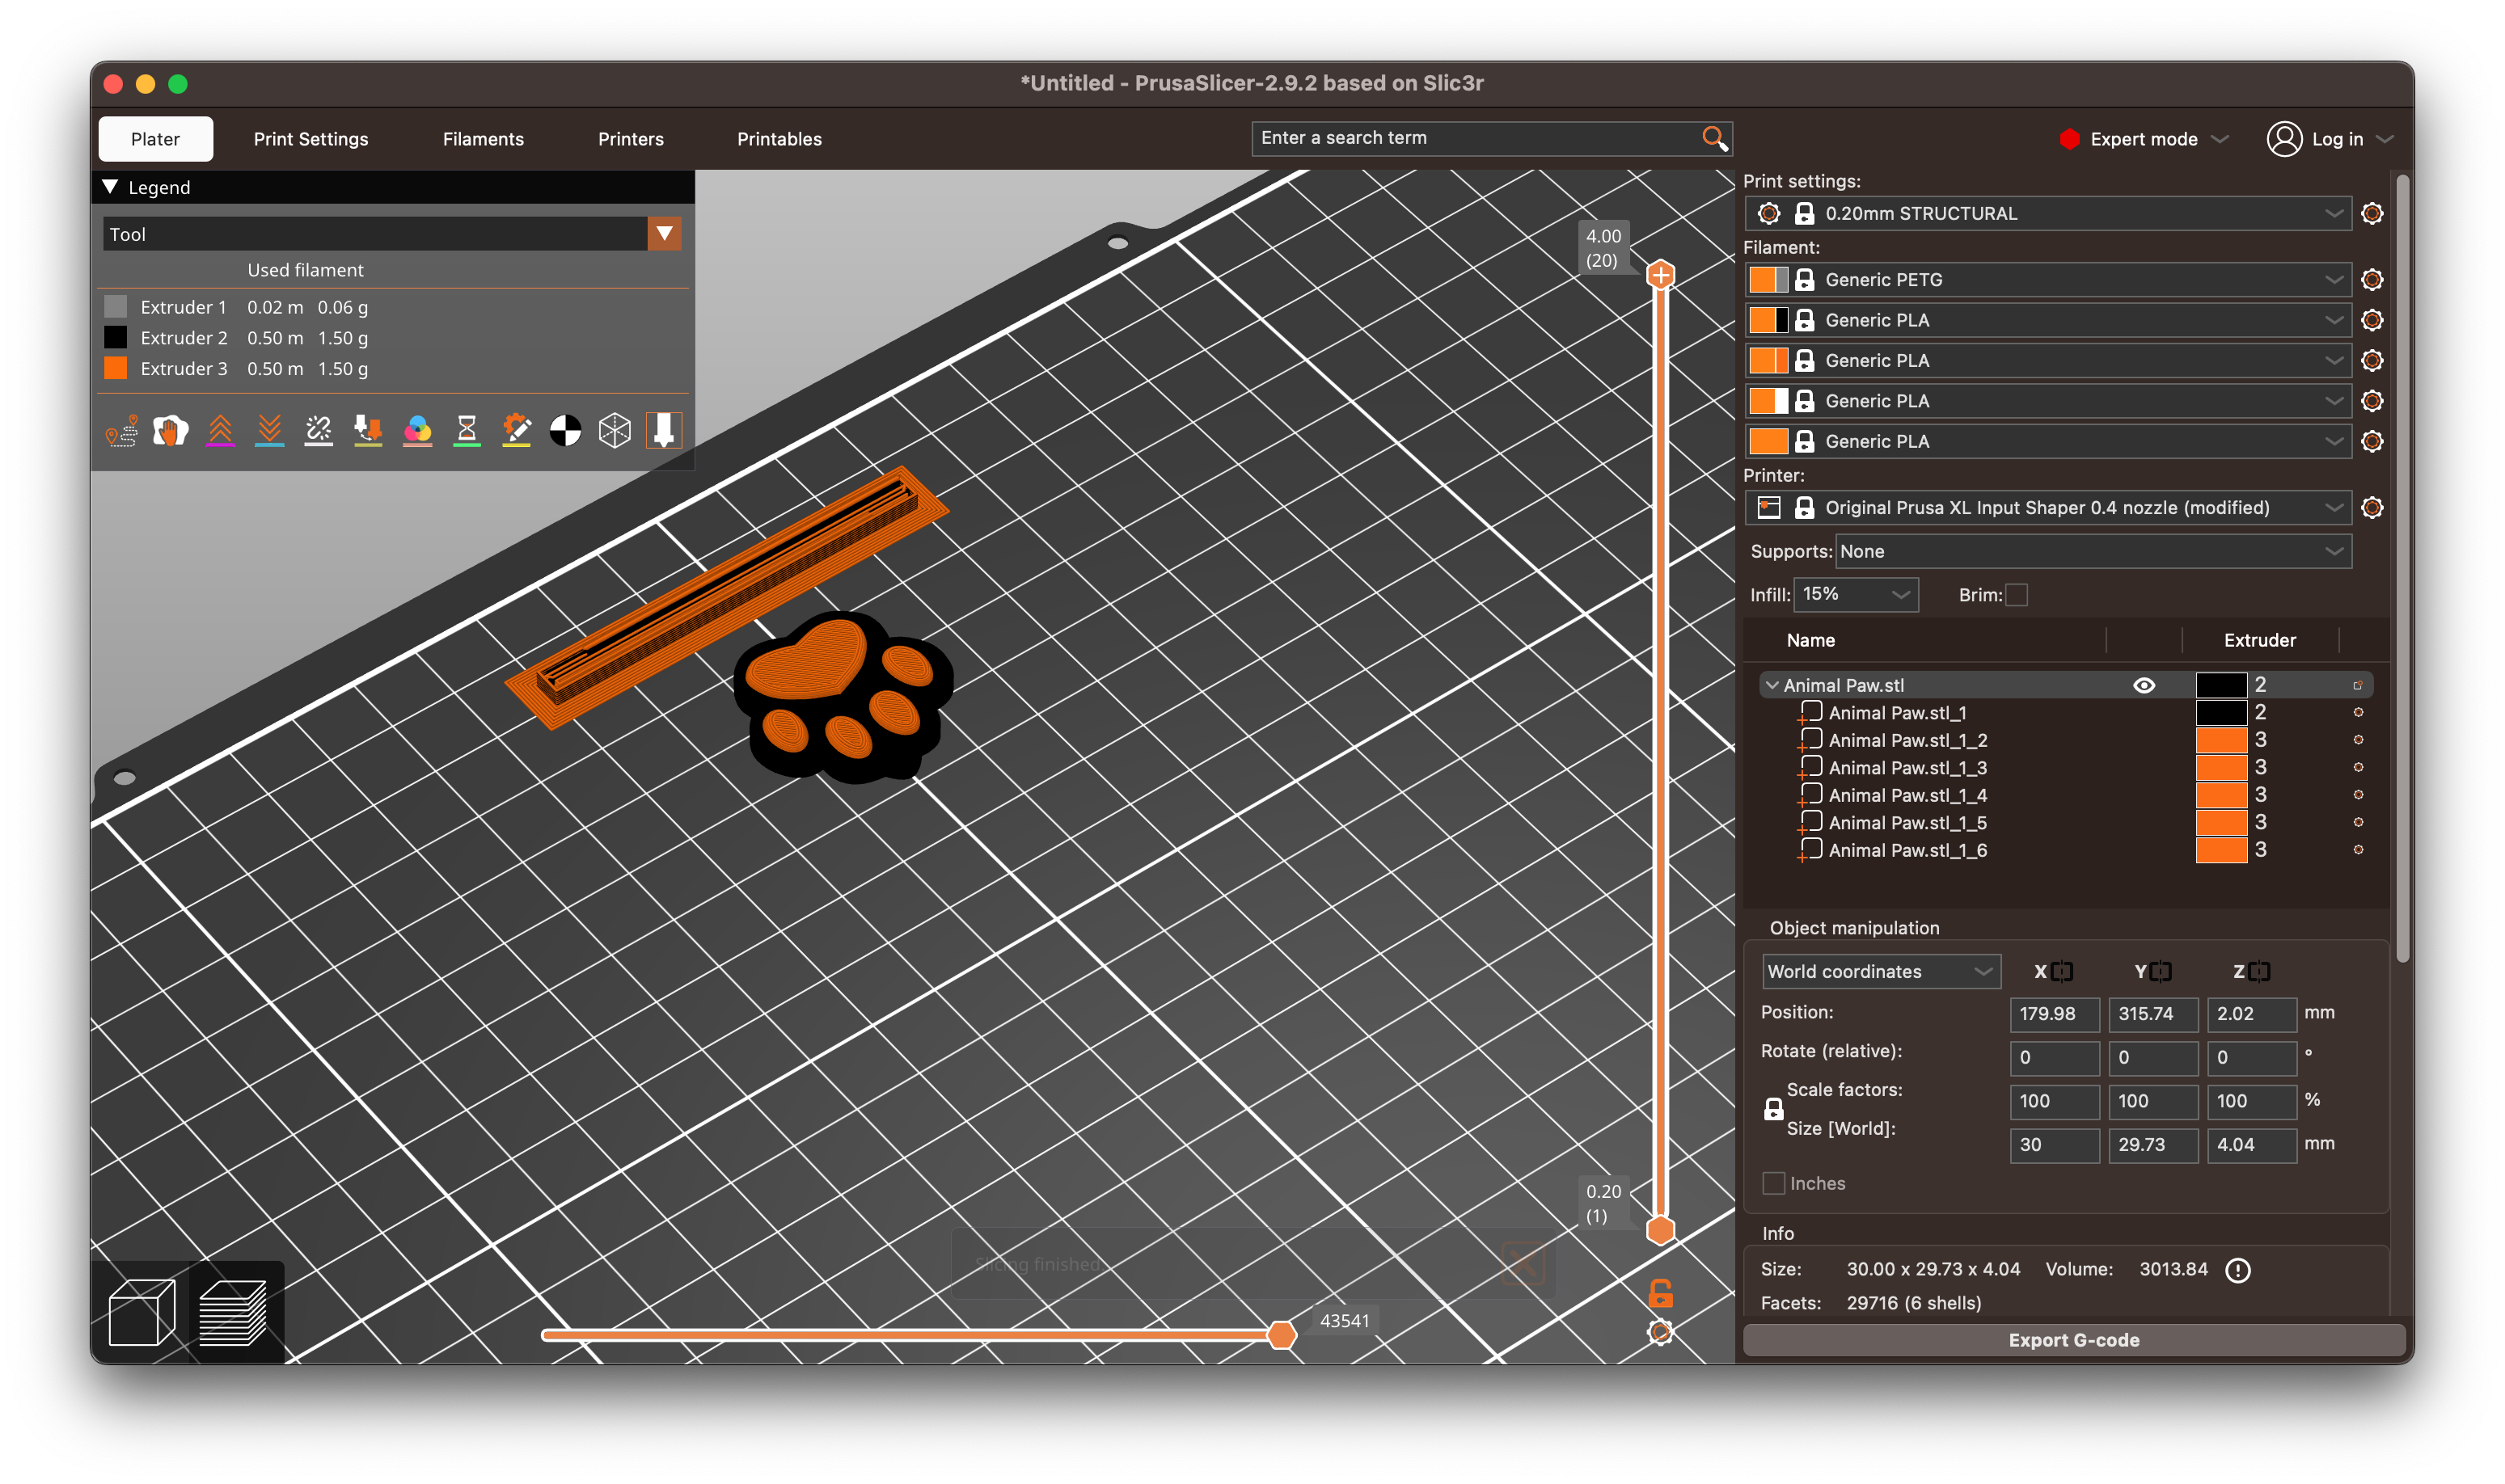Toggle center of gravity black-white circle icon
Viewport: 2505px width, 1484px height.
coord(565,431)
